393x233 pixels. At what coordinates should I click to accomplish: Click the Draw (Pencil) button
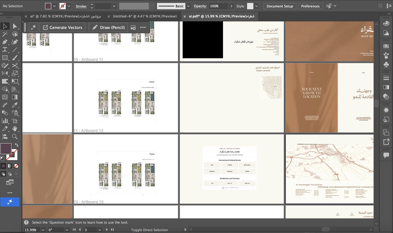108,28
